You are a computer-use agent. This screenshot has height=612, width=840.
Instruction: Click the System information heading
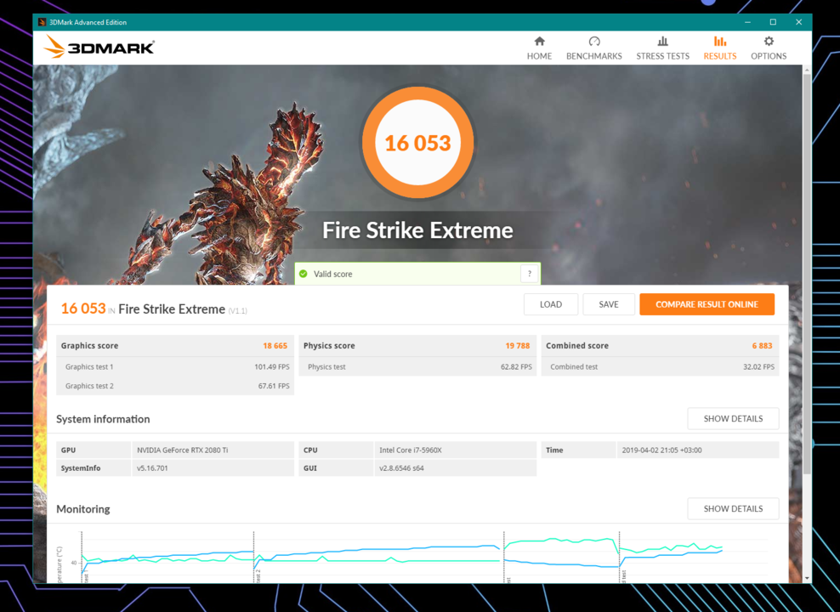pos(103,419)
